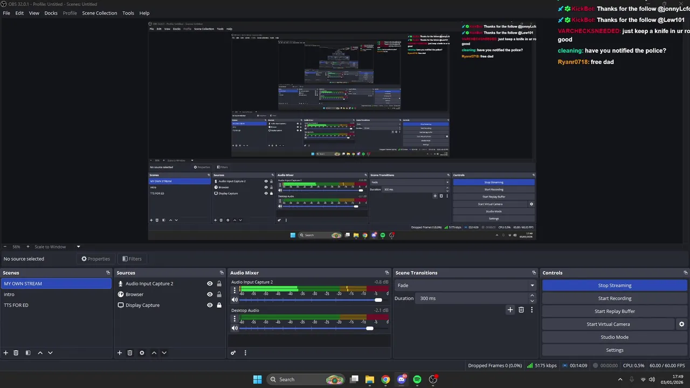Open Desktop Audio mixer options dots
This screenshot has height=388, width=690.
234,319
